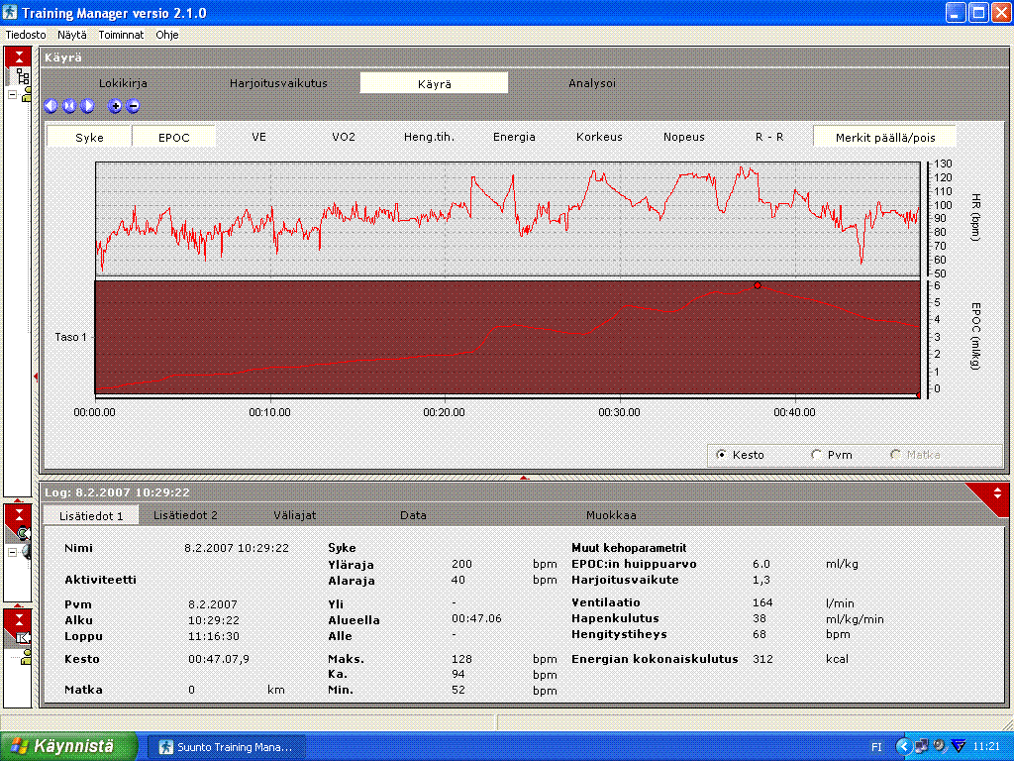Click the tree structure icon in the left sidebar
Screen dimensions: 1014x761
click(x=24, y=76)
